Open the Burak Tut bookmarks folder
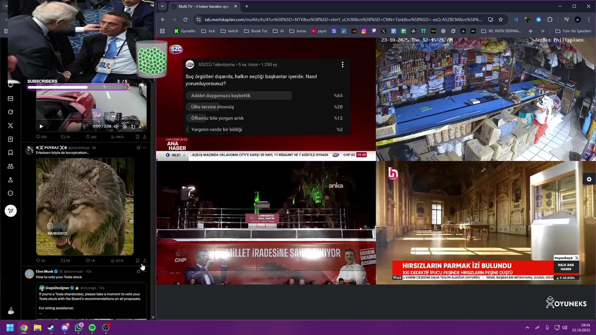596x335 pixels. tap(256, 31)
